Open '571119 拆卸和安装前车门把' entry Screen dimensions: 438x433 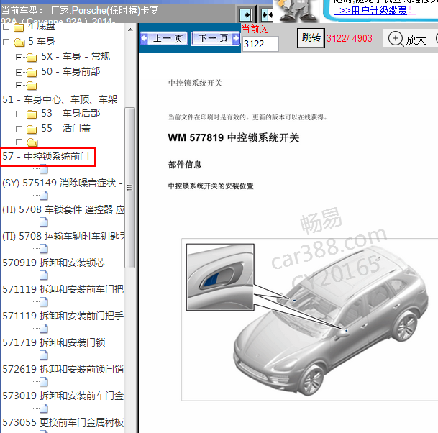63,289
